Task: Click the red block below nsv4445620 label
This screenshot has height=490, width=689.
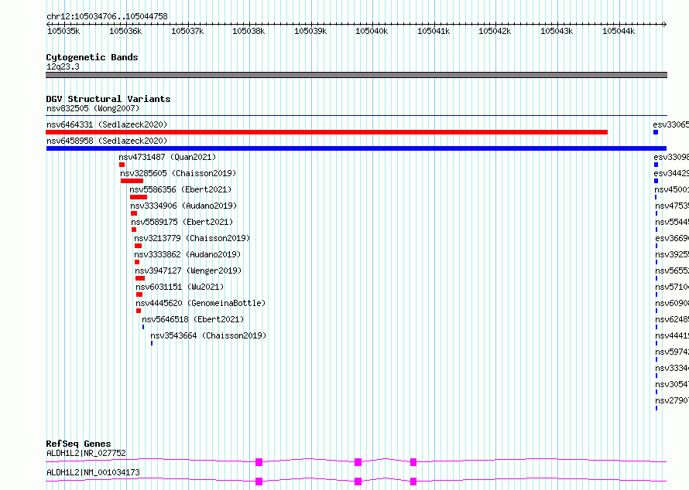Action: click(x=139, y=311)
